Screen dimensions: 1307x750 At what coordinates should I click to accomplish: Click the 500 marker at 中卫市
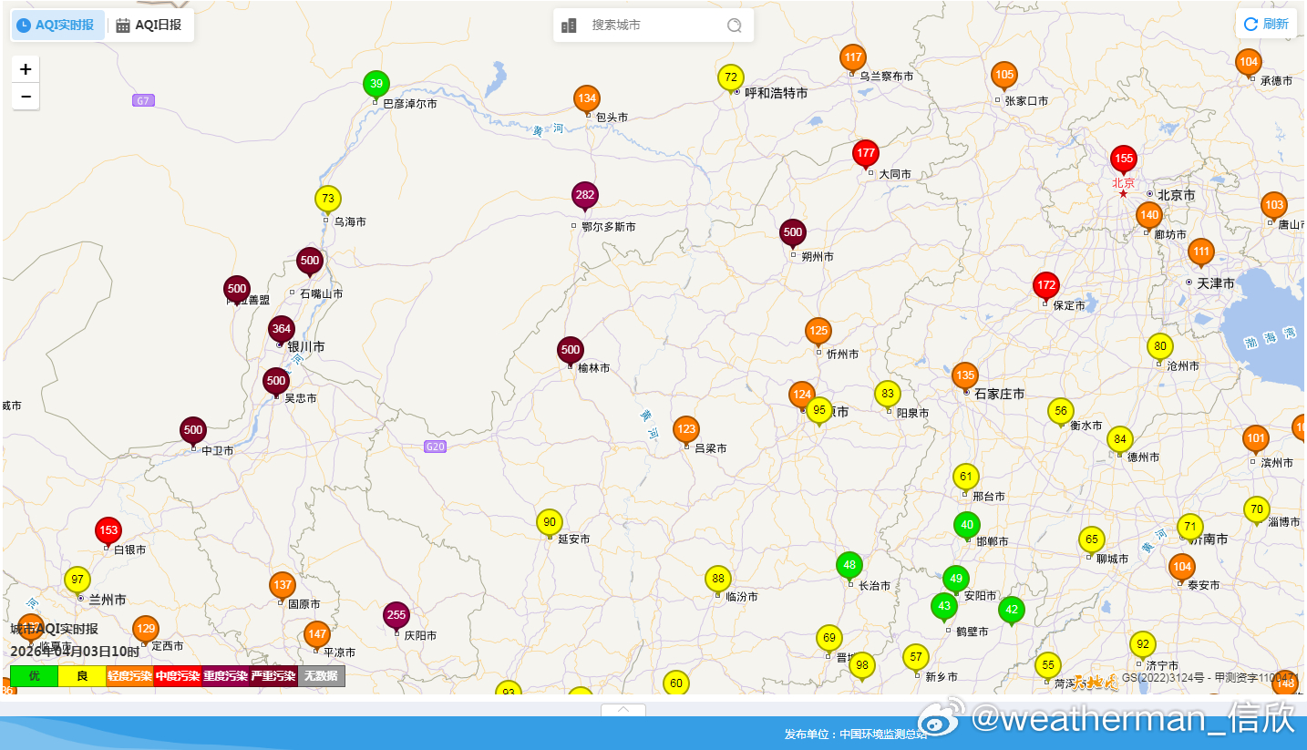pyautogui.click(x=193, y=430)
